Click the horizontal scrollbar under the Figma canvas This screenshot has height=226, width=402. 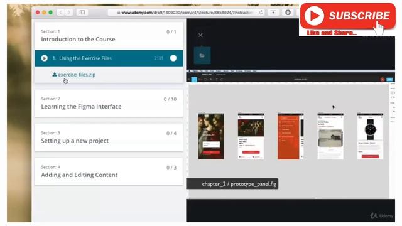click(x=252, y=198)
